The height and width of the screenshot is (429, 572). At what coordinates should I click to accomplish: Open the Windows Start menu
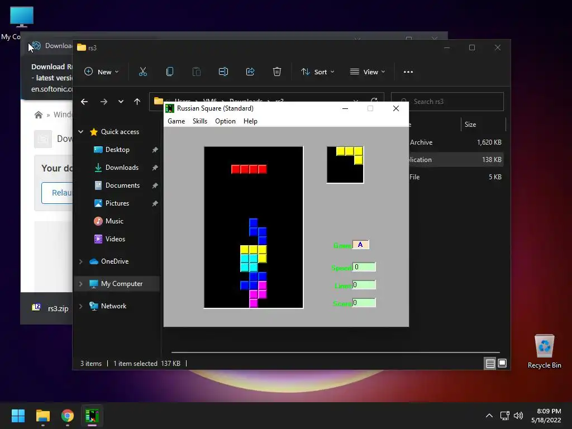click(x=18, y=416)
